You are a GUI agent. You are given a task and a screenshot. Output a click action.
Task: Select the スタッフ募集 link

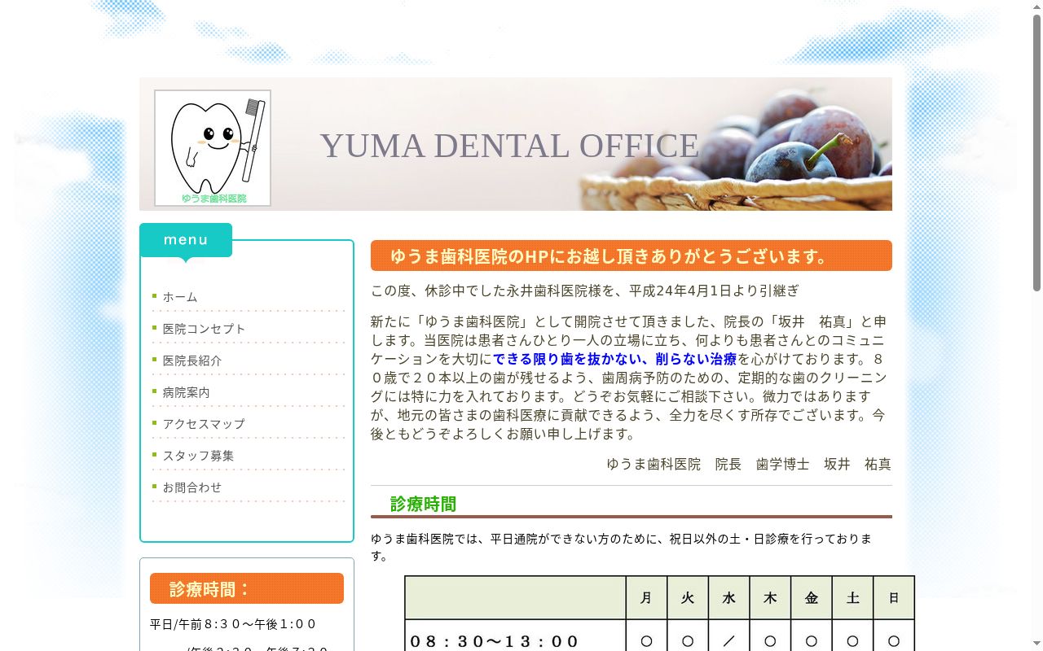tap(198, 456)
